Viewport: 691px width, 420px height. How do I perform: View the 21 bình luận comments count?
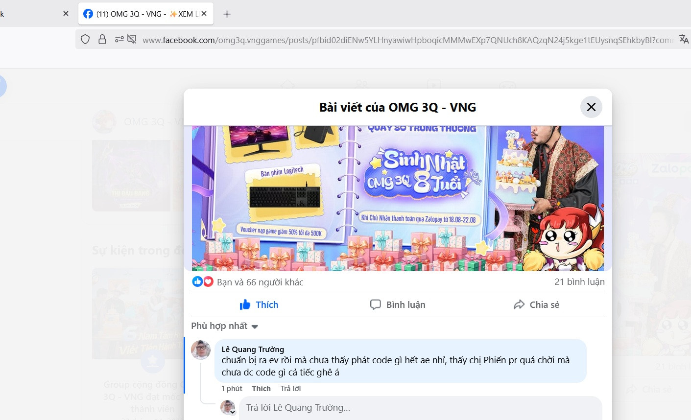click(579, 282)
